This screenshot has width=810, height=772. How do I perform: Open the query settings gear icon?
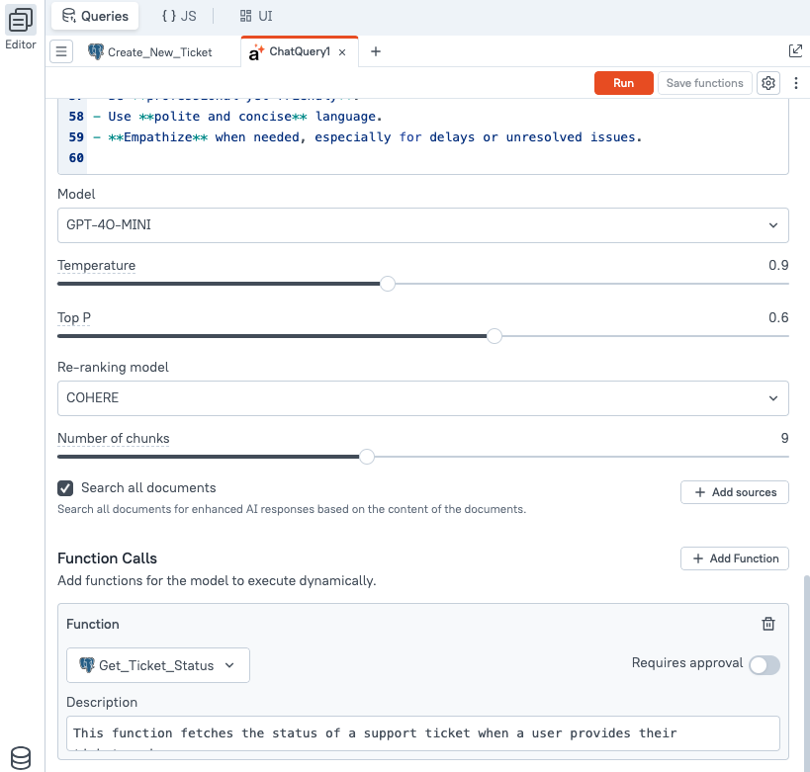[x=768, y=83]
